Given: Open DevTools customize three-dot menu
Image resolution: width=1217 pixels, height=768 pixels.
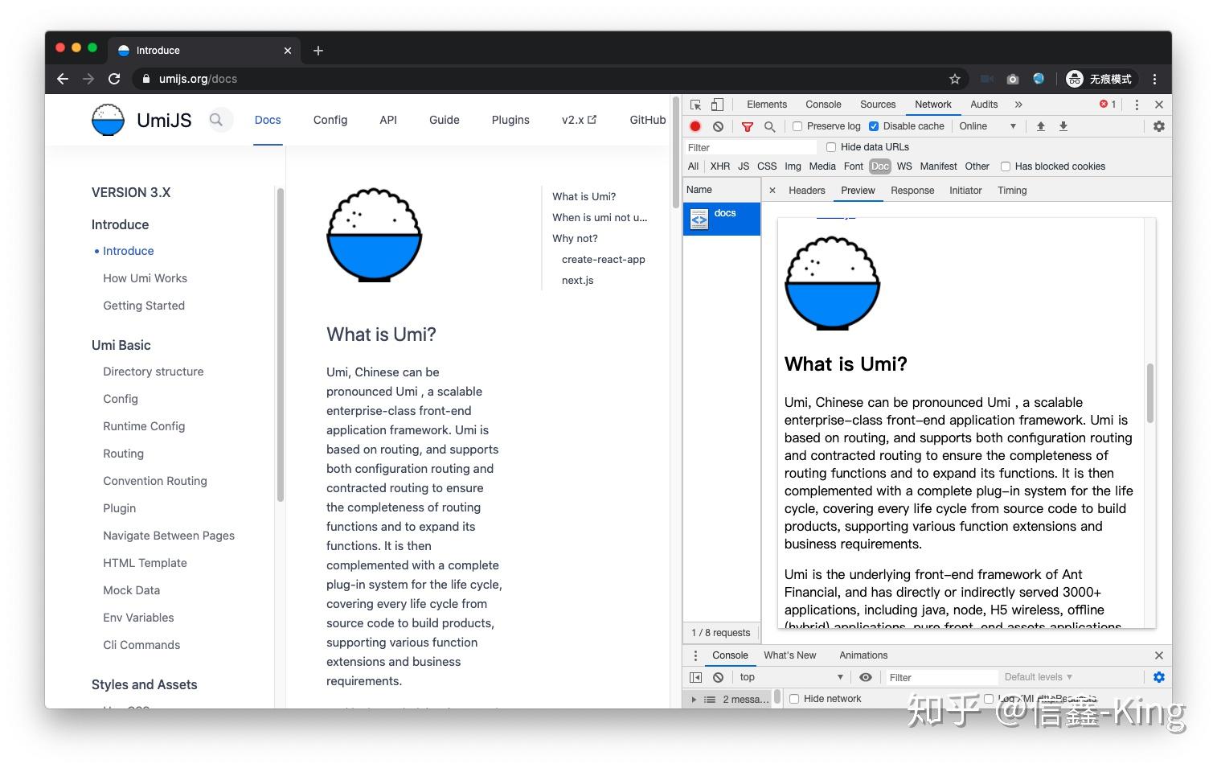Looking at the screenshot, I should point(1137,105).
